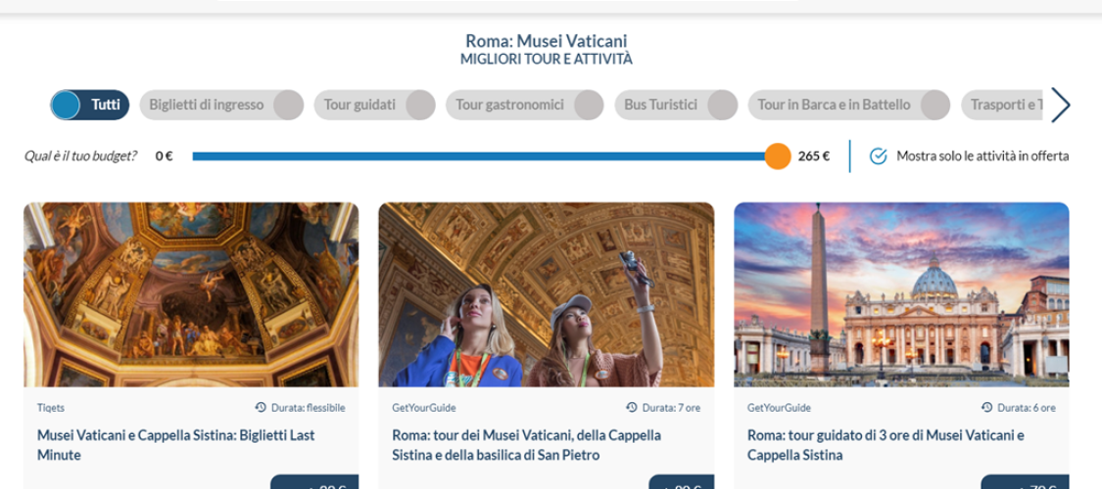
Task: Click clock icon next to Durata: flessibile
Action: pos(260,407)
